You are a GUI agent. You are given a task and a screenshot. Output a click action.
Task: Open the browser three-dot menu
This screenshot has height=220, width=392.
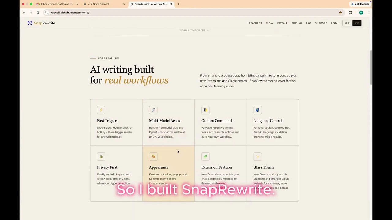click(368, 13)
